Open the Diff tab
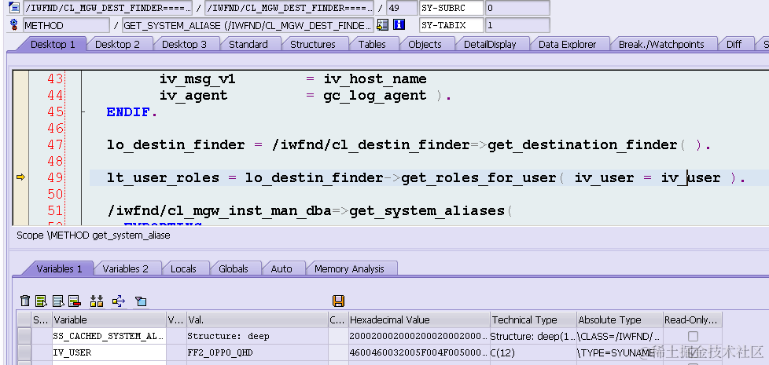Image resolution: width=769 pixels, height=365 pixels. pyautogui.click(x=734, y=44)
